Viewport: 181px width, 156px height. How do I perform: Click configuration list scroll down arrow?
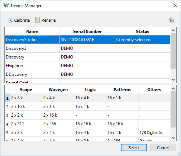click(x=173, y=138)
